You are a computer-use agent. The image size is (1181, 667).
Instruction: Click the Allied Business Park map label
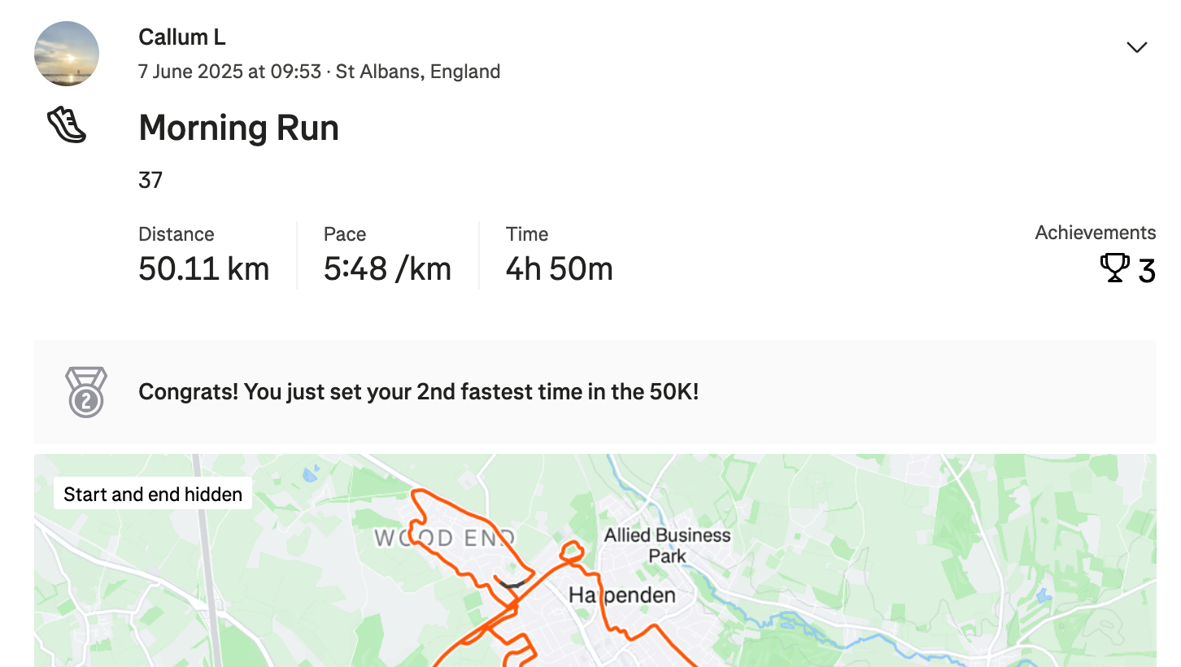pyautogui.click(x=667, y=546)
